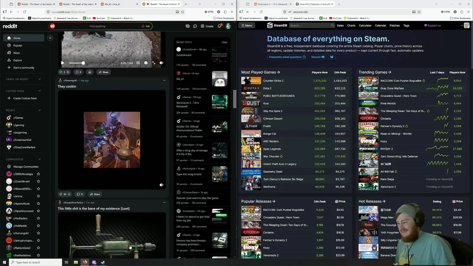Viewport: 473px width, 266px height.
Task: Open SteamDB account avatar dropdown
Action: coord(465,25)
